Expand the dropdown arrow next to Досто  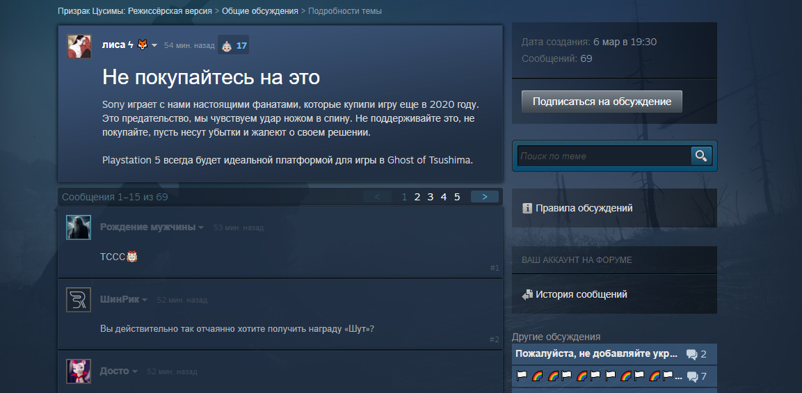click(x=135, y=371)
